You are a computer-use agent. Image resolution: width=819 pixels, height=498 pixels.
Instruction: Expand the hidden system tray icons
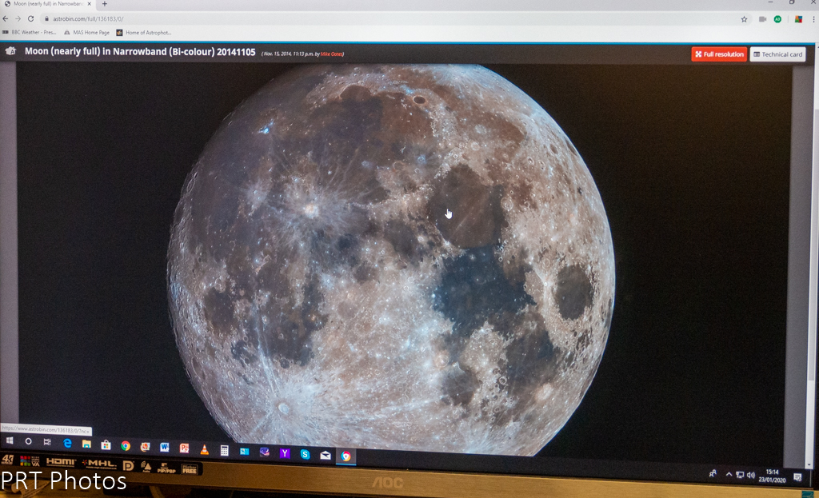(729, 474)
